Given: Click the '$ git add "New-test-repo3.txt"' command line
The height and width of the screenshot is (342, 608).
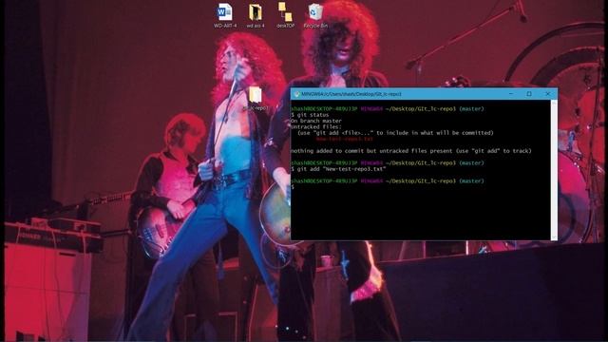Looking at the screenshot, I should (x=338, y=169).
